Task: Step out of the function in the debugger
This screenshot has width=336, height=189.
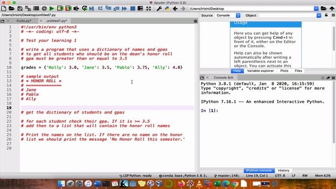Action: tap(117, 8)
